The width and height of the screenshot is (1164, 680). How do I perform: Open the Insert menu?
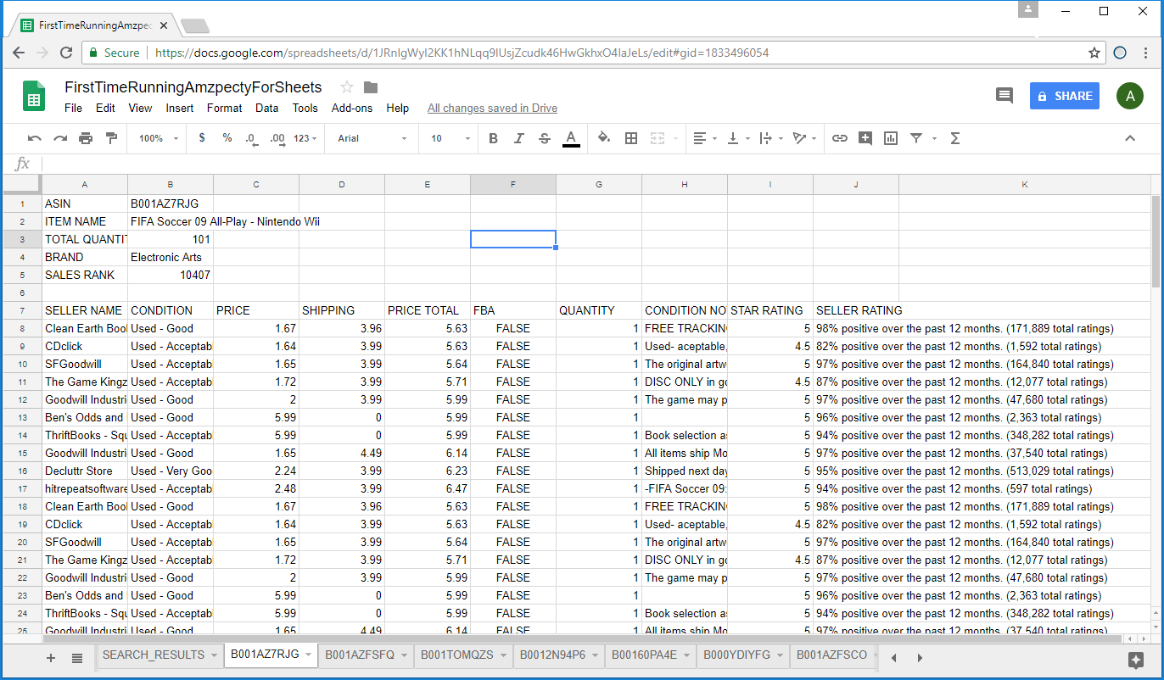coord(180,108)
